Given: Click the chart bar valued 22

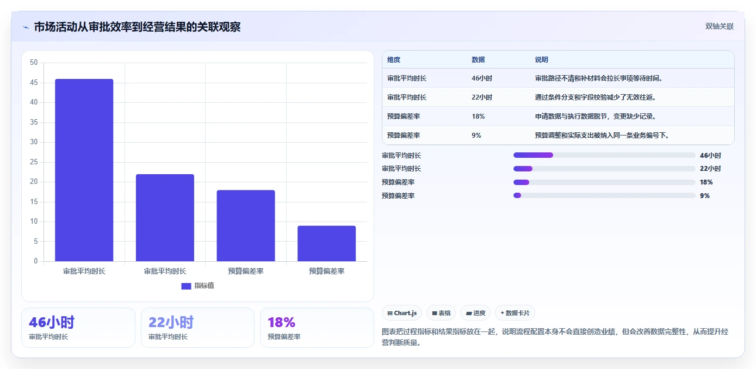Looking at the screenshot, I should click(165, 218).
